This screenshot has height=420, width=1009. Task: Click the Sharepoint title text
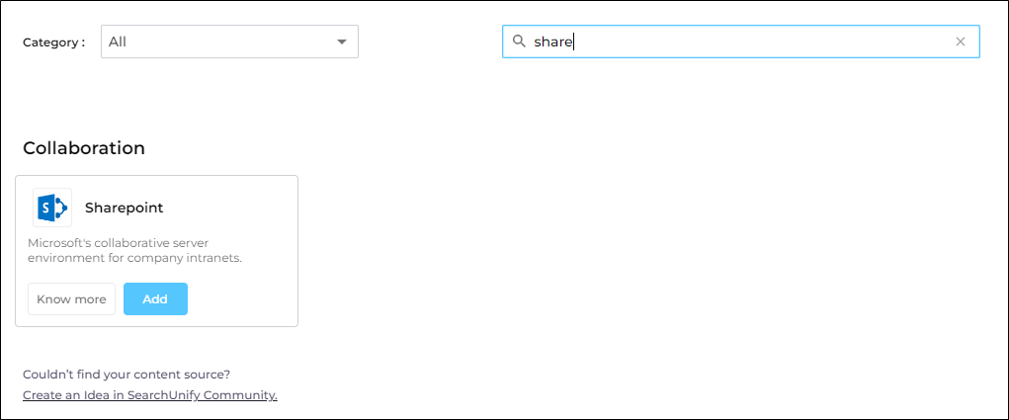point(125,208)
